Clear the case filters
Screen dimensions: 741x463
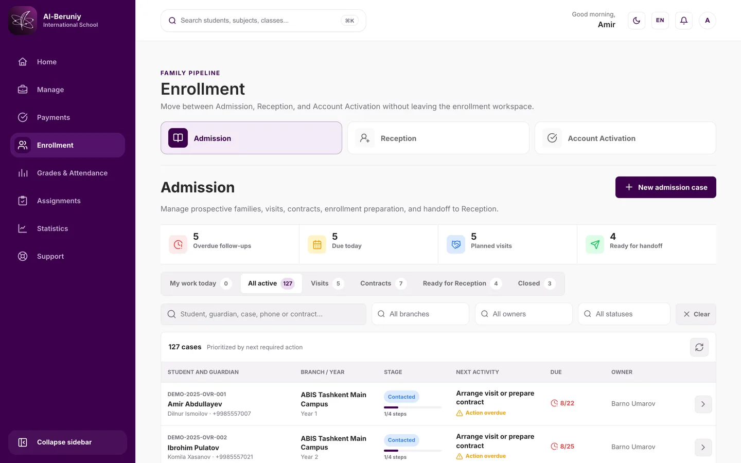[x=696, y=314]
